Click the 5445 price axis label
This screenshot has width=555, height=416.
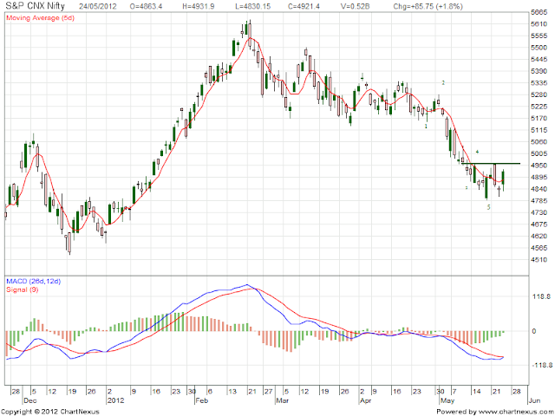(539, 60)
